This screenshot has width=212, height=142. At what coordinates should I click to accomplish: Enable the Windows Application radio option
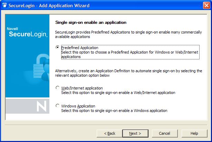57,106
